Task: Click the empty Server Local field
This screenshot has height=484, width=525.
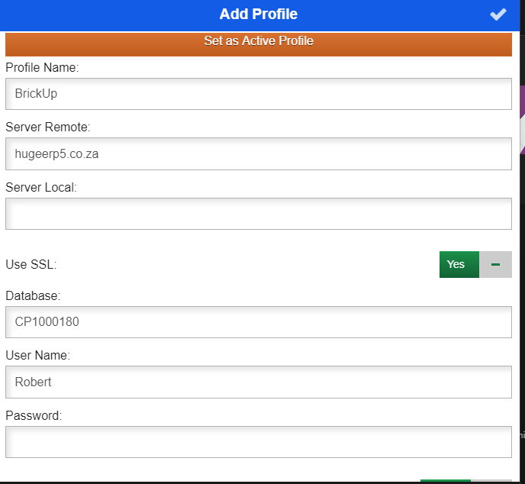Action: 258,214
